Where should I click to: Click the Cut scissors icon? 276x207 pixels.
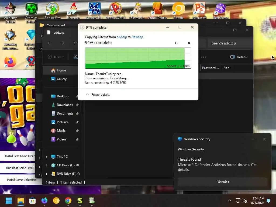pos(75,57)
